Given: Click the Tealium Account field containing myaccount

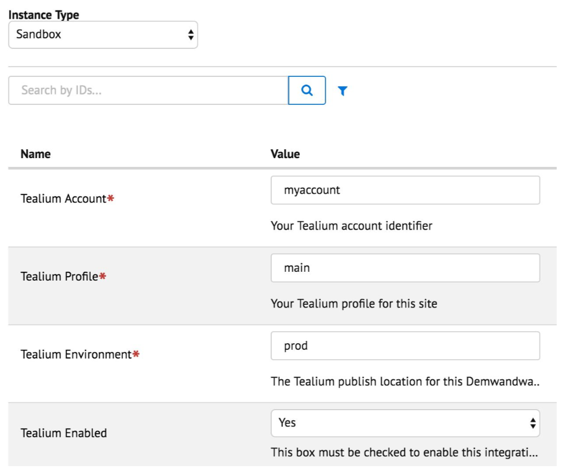Looking at the screenshot, I should pyautogui.click(x=405, y=190).
